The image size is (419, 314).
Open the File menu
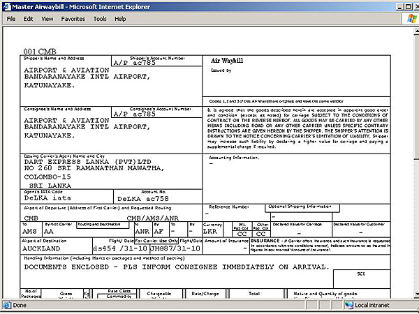click(11, 19)
